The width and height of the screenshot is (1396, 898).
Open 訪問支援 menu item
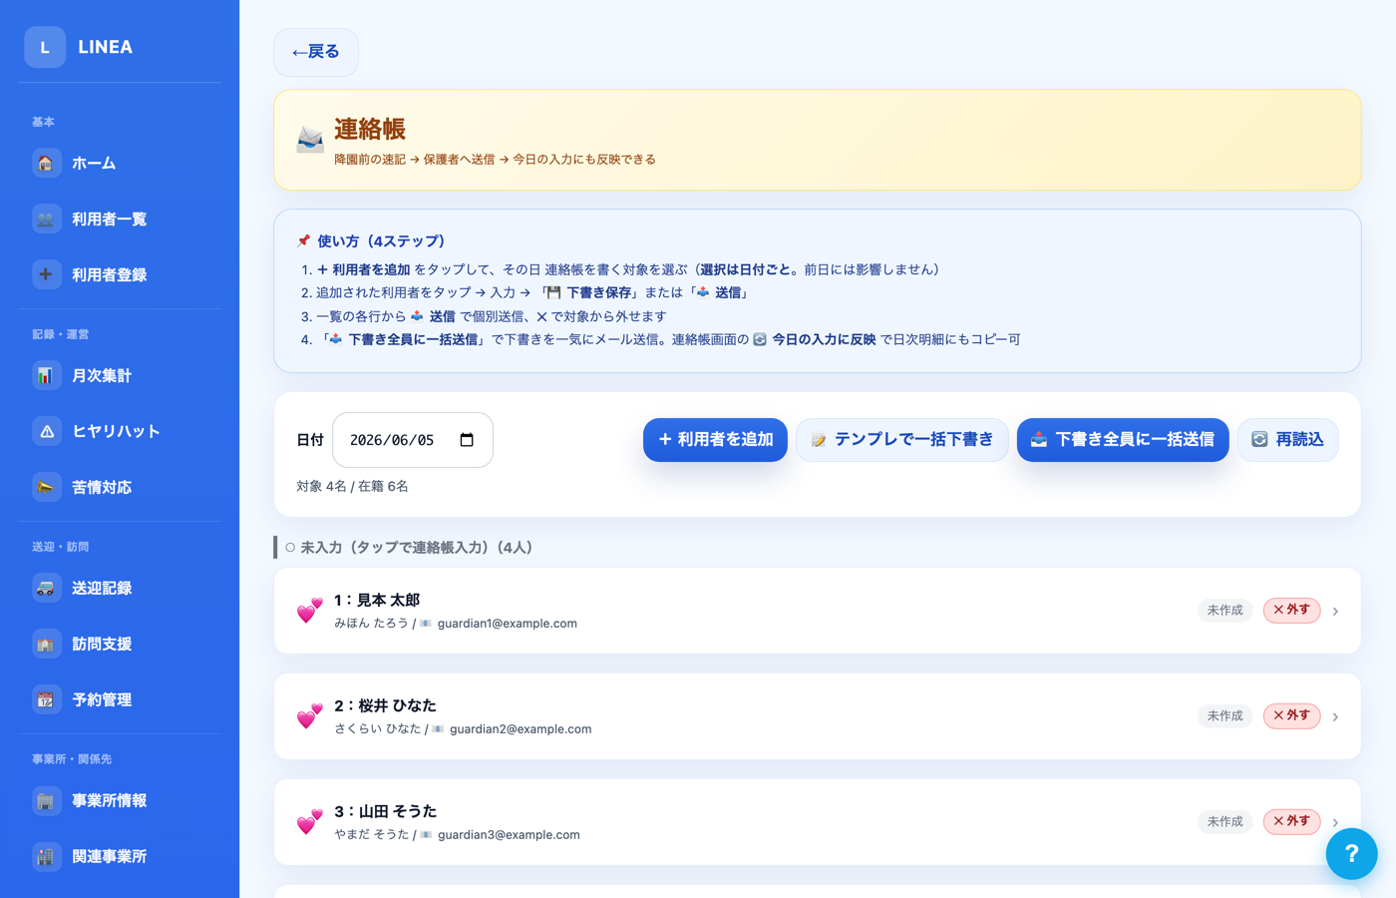tap(120, 644)
